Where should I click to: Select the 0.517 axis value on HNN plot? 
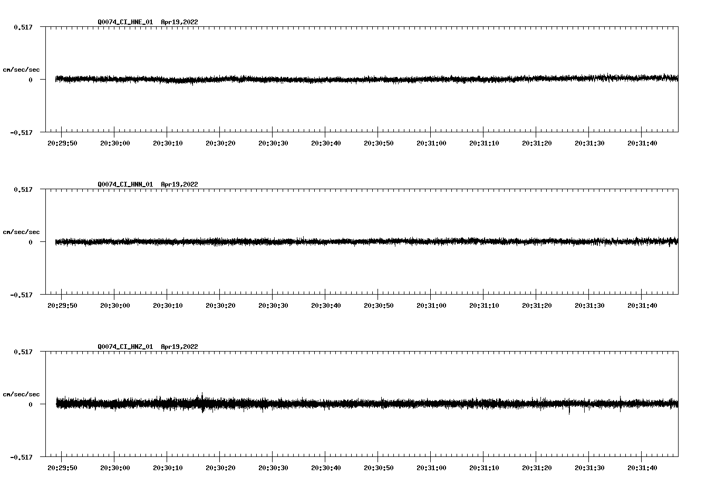pos(23,189)
